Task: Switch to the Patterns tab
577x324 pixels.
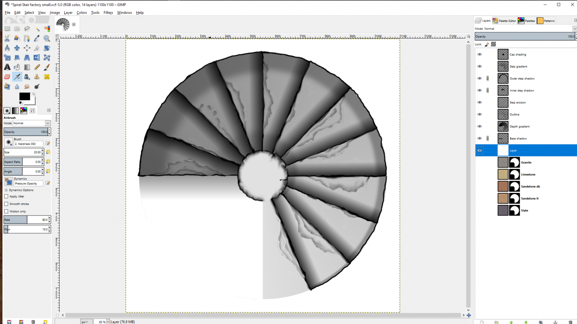Action: tap(546, 21)
